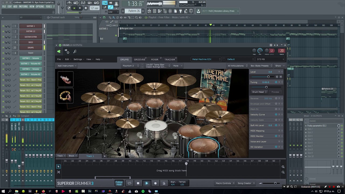The width and height of the screenshot is (345, 194).
Task: Adjust the Superior Drummer master volume slider
Action: click(275, 183)
